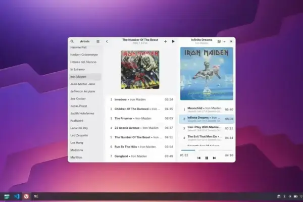The image size is (303, 202).
Task: Select artist Herbert Grönemeyer
Action: coord(85,55)
